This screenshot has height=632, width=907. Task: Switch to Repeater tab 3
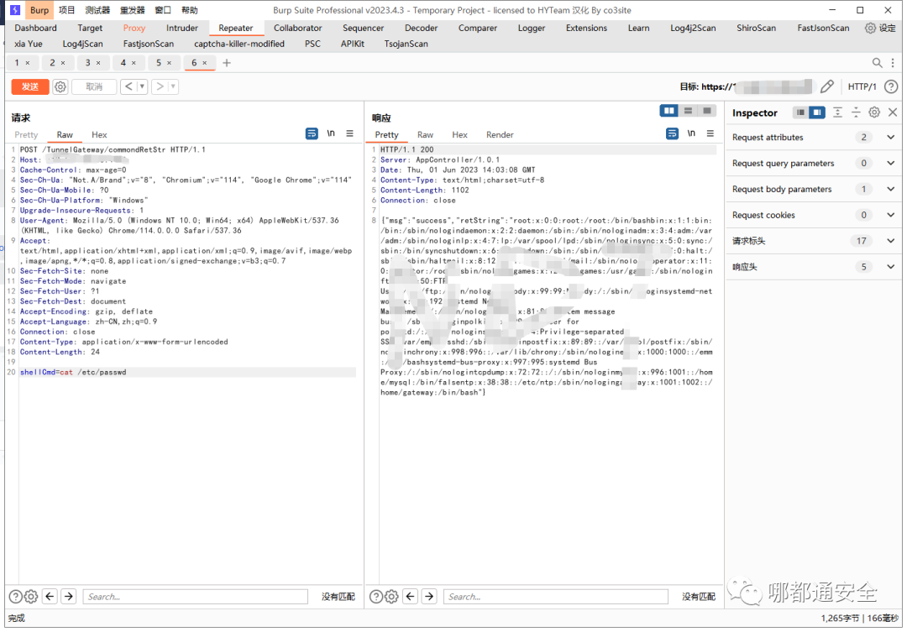click(x=88, y=62)
